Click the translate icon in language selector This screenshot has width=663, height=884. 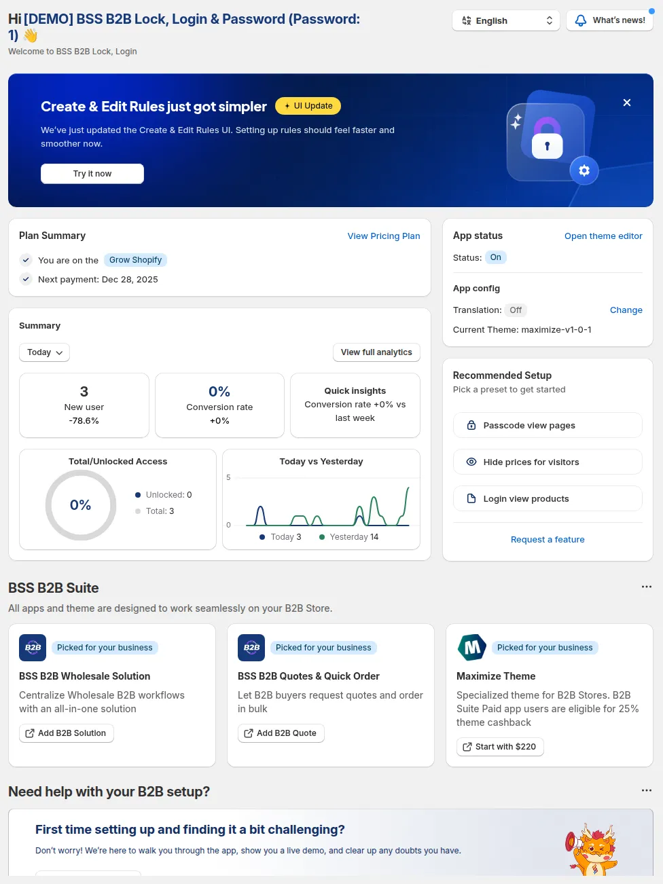(x=467, y=20)
